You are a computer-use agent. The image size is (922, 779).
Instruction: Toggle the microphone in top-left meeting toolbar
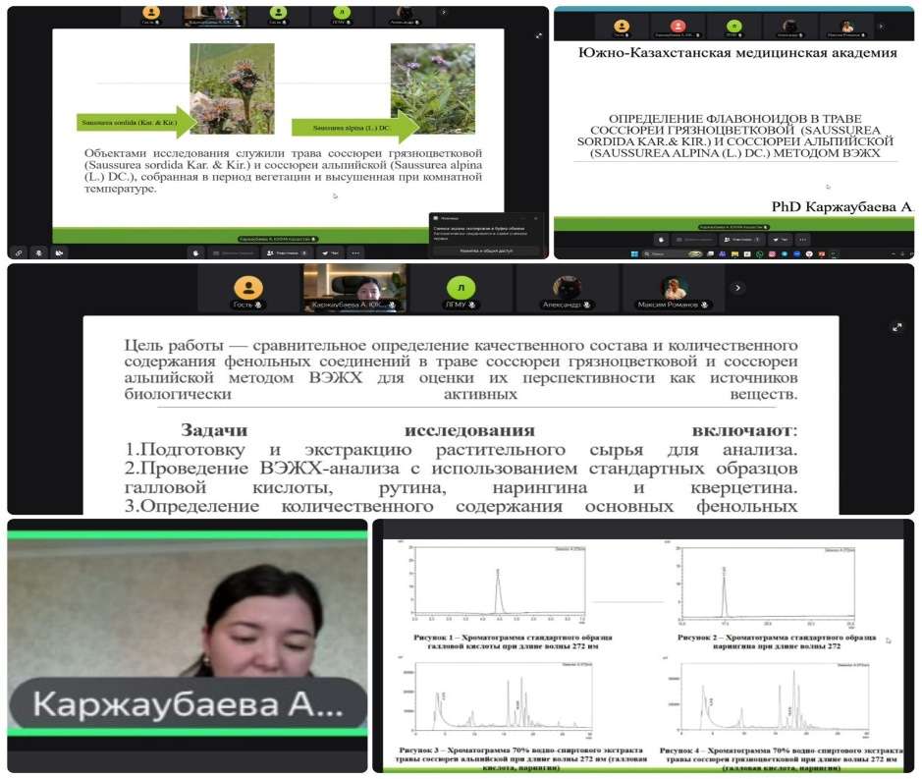click(x=39, y=251)
